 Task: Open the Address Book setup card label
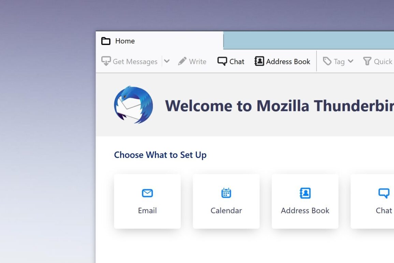click(305, 210)
